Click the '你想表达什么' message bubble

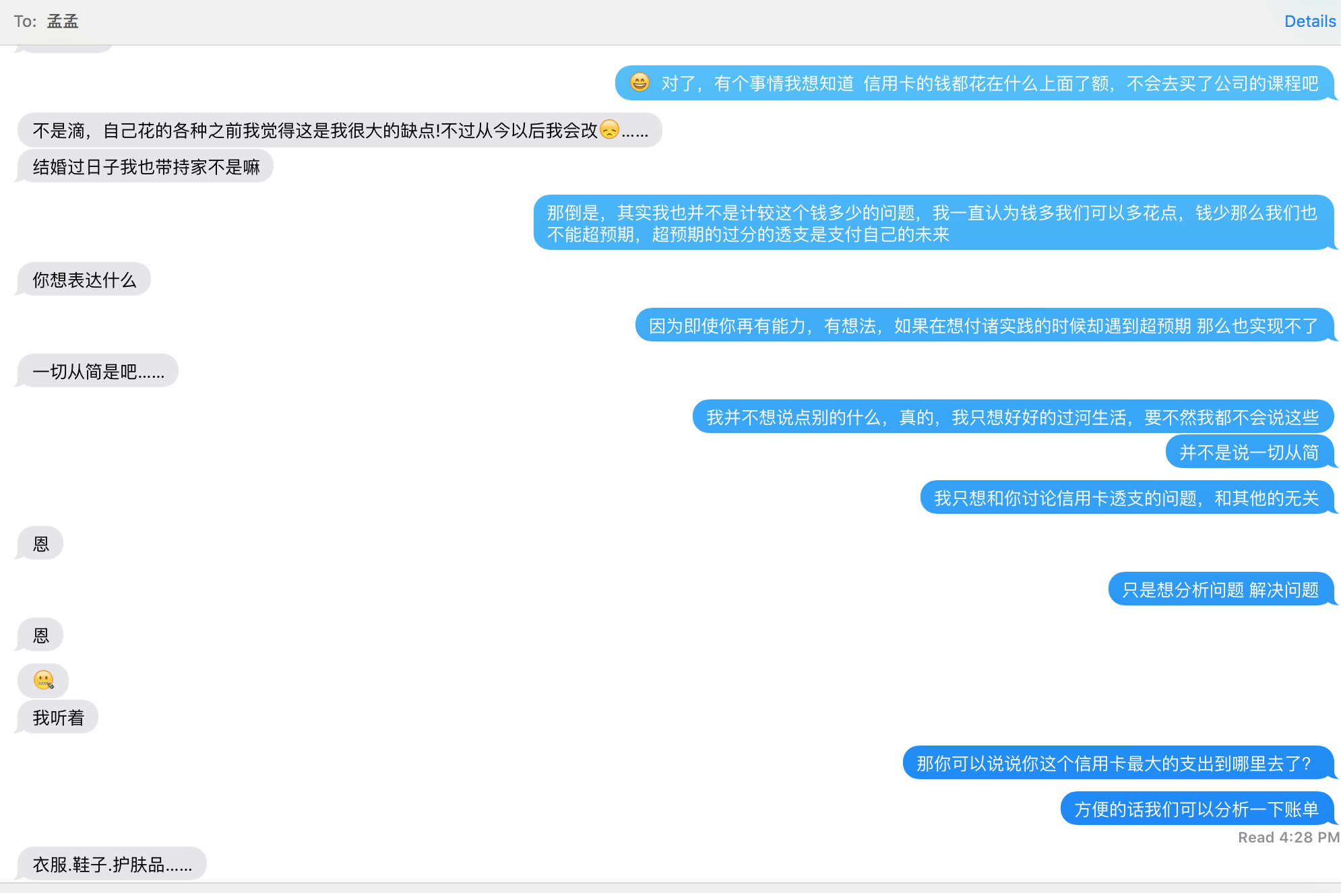84,279
